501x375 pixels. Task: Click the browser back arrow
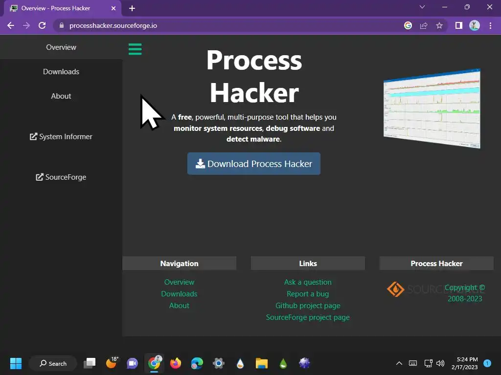[11, 25]
